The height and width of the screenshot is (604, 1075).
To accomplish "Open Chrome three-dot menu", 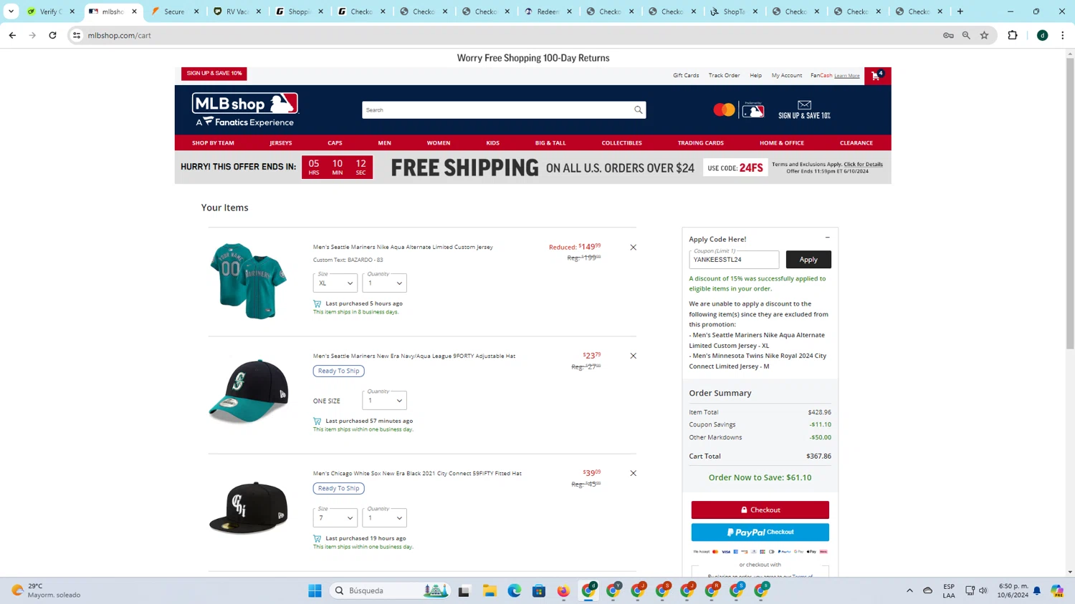I will click(1063, 35).
